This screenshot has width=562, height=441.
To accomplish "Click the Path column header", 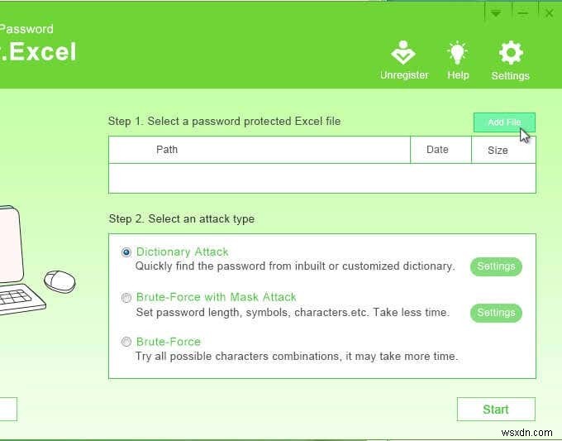I will point(259,150).
